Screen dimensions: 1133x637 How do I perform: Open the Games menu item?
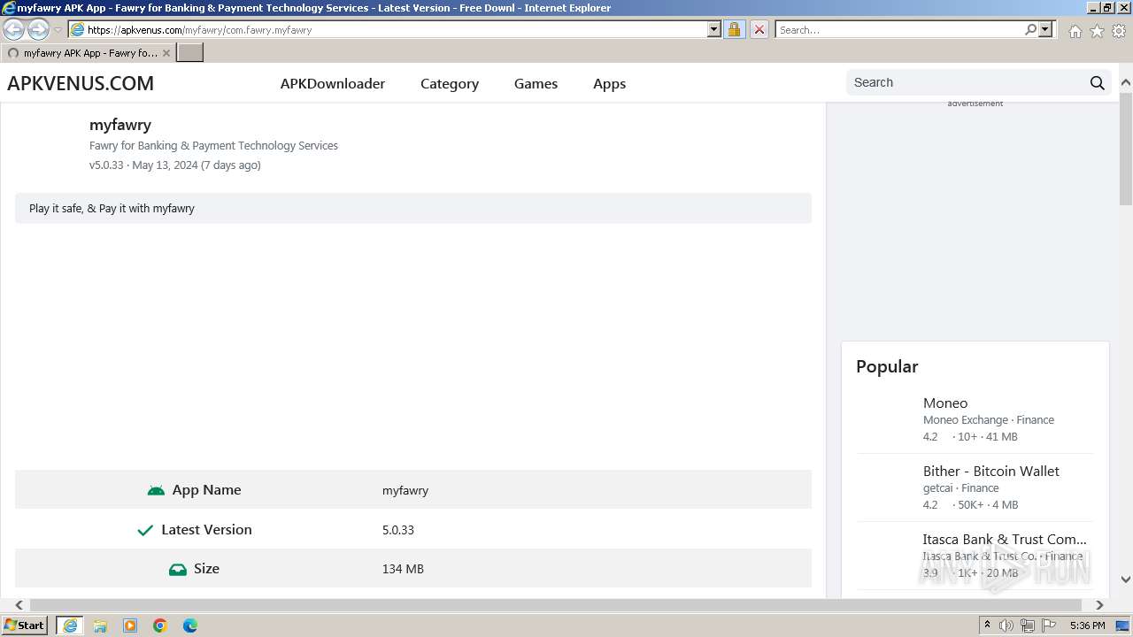536,83
